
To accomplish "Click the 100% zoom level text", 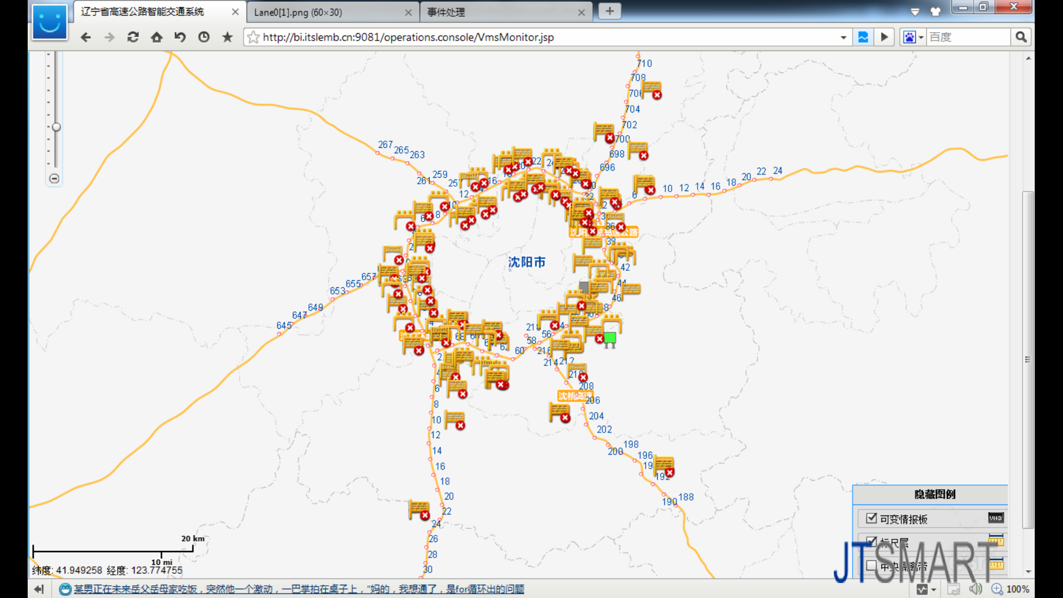I will point(1018,589).
